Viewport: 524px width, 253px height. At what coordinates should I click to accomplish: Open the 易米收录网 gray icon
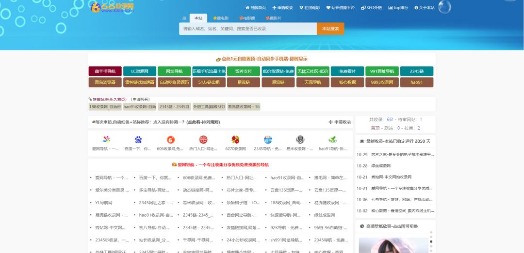tap(300, 139)
